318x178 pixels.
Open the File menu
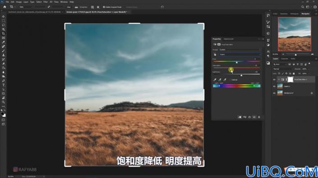(7, 2)
